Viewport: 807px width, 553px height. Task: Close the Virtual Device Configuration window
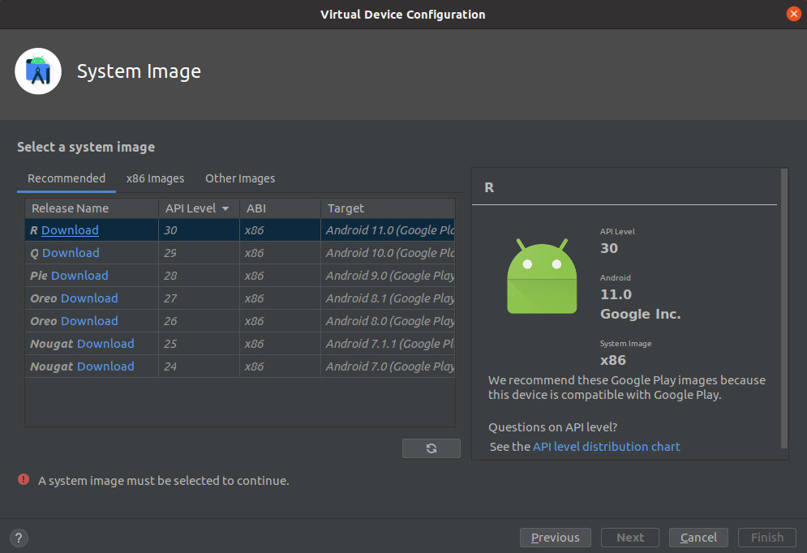click(793, 14)
